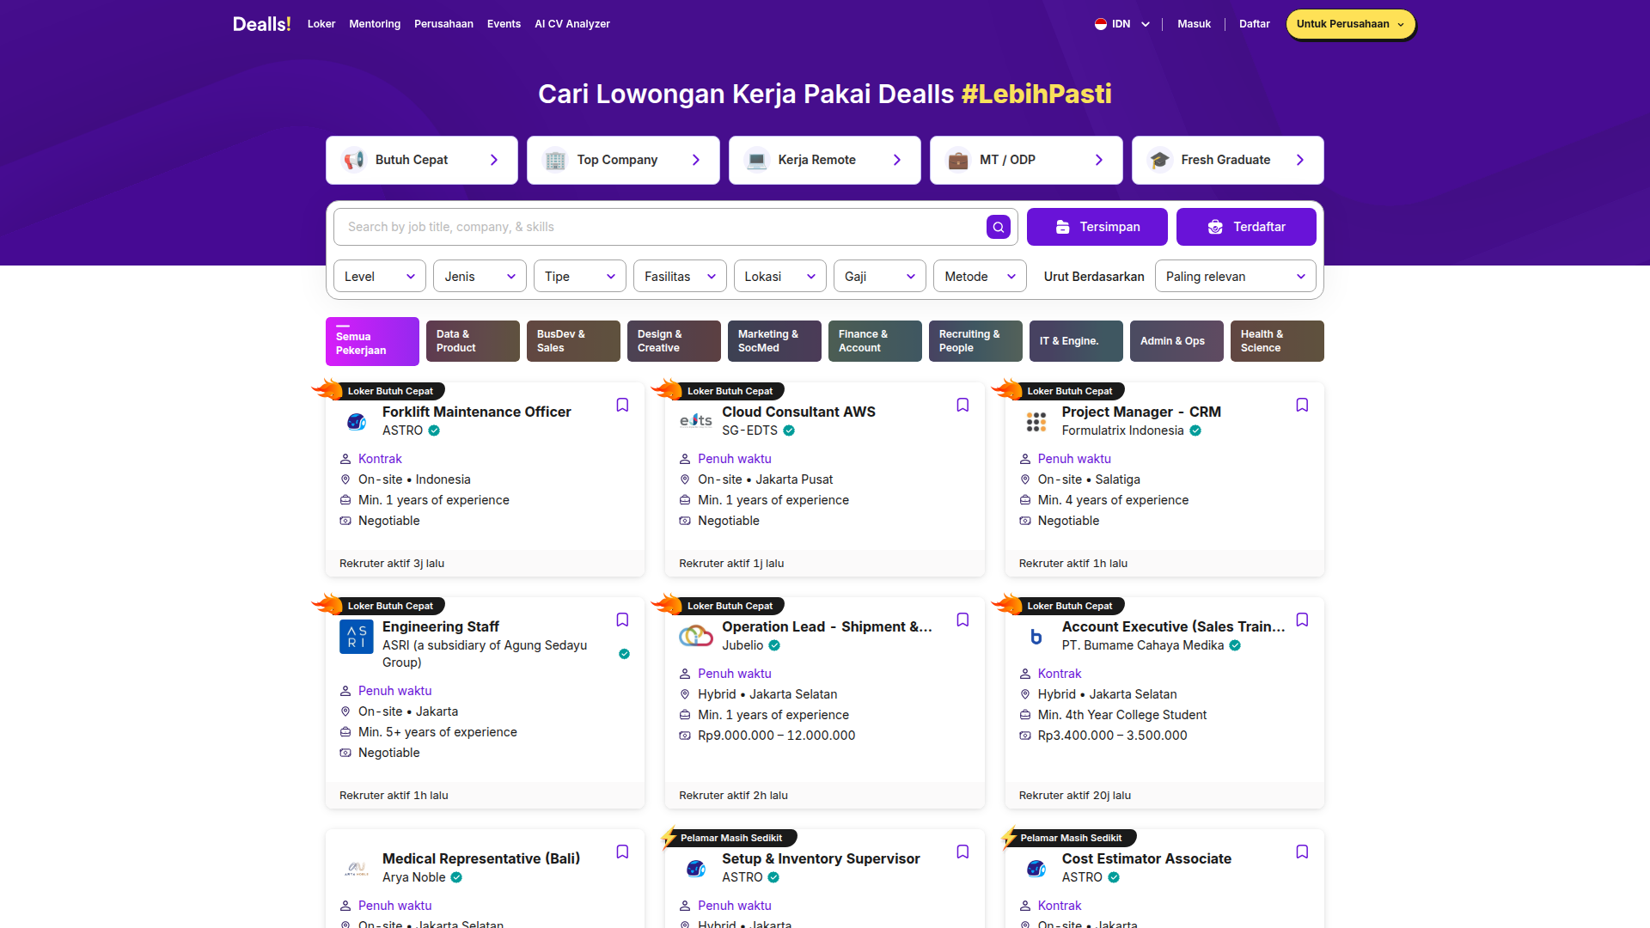Select the Data & Product category tab
This screenshot has height=928, width=1650.
tap(473, 341)
